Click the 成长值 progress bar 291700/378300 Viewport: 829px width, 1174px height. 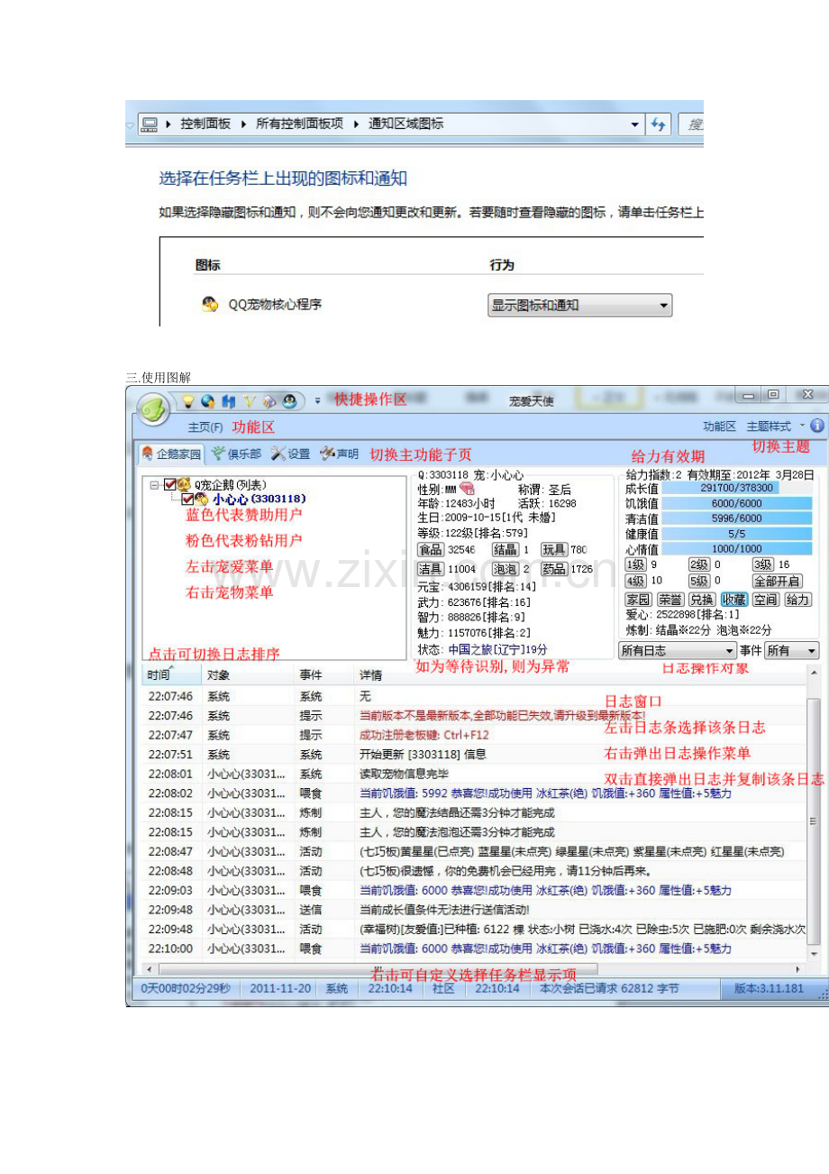(737, 488)
